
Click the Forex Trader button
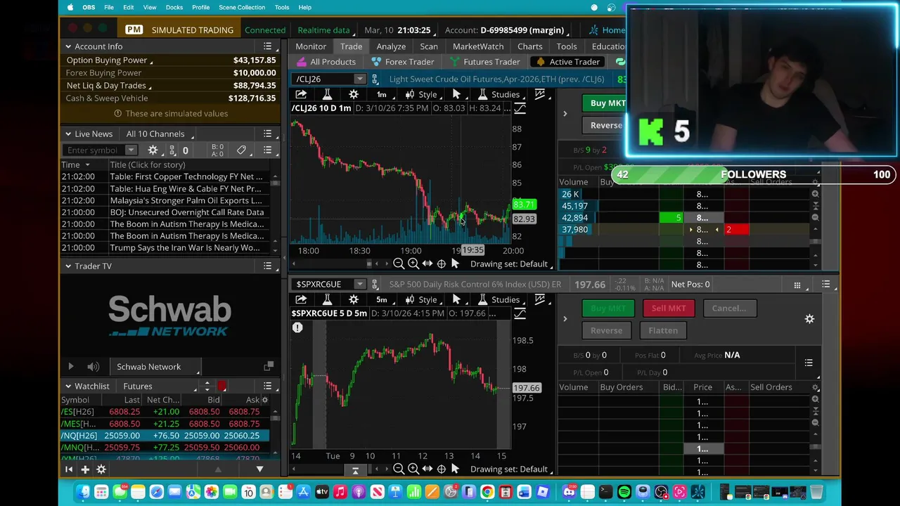(403, 62)
